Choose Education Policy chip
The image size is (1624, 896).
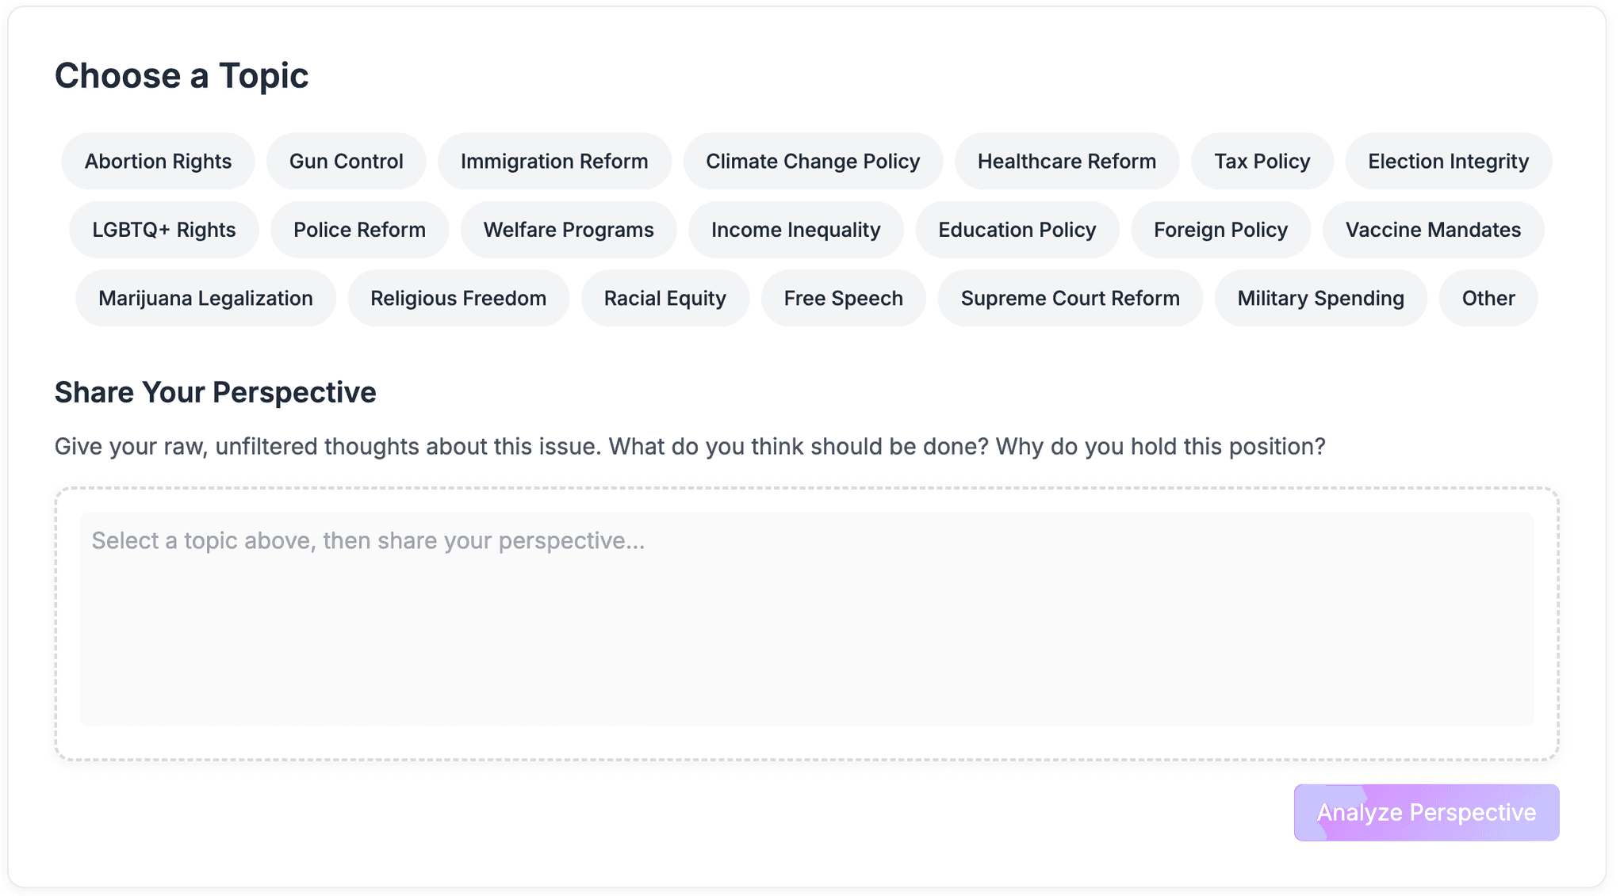tap(1017, 230)
